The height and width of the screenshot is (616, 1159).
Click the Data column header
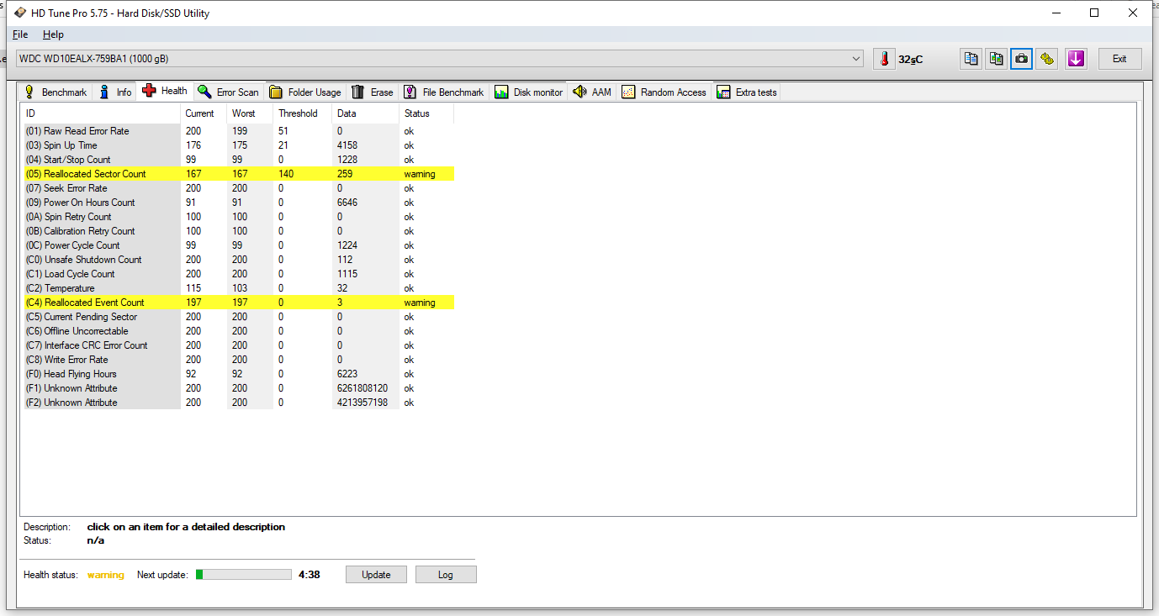click(366, 113)
